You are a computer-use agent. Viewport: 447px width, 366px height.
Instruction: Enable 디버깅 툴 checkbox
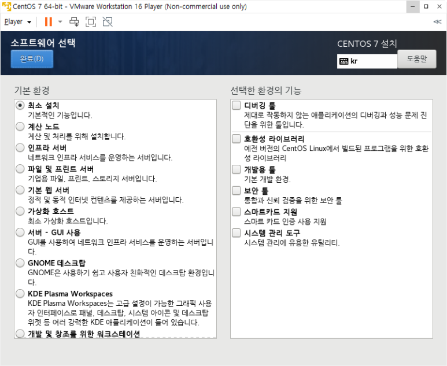coord(237,105)
